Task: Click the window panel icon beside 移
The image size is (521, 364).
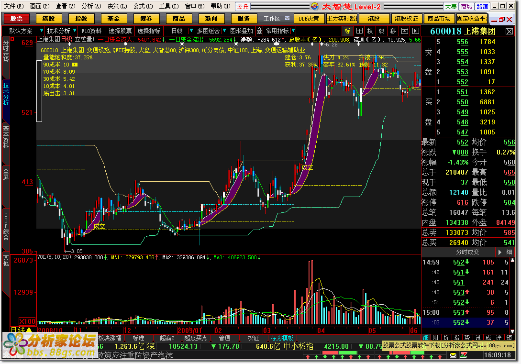Action: [405, 31]
